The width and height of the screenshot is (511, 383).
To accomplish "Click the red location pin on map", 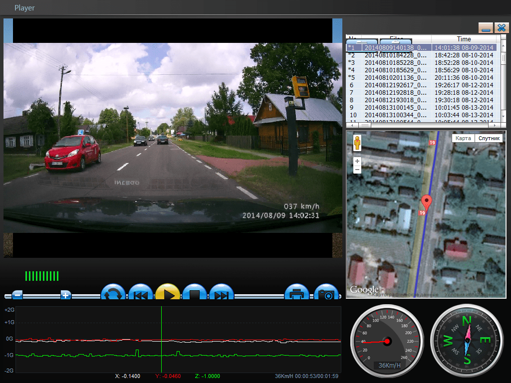I will (x=426, y=202).
